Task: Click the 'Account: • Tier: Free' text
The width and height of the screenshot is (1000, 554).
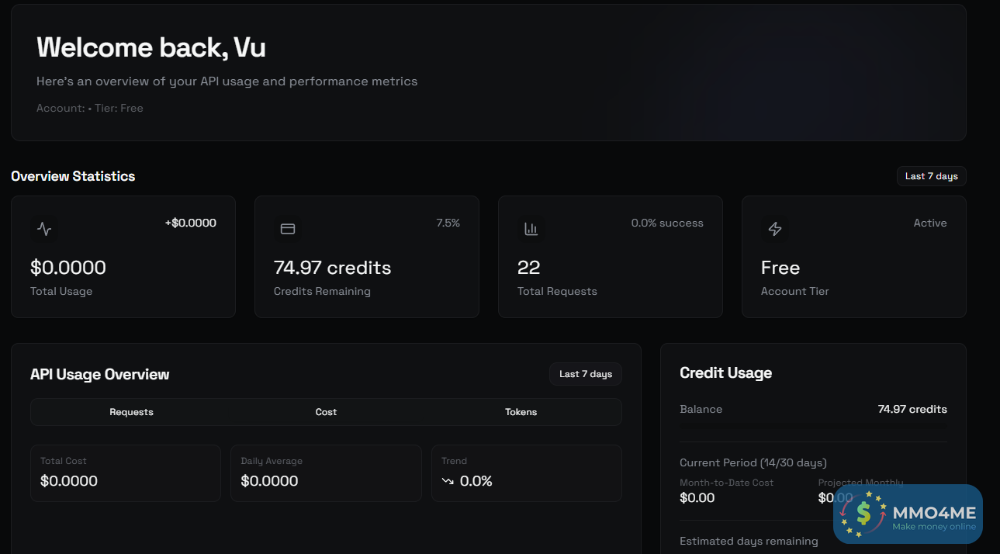Action: [90, 108]
